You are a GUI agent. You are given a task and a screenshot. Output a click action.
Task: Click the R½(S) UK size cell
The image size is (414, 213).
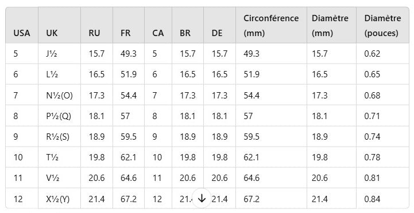59,136
